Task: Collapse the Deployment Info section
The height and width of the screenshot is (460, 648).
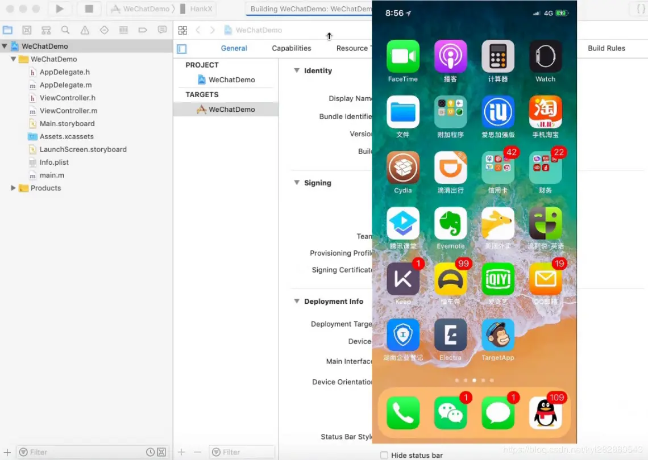Action: [296, 301]
